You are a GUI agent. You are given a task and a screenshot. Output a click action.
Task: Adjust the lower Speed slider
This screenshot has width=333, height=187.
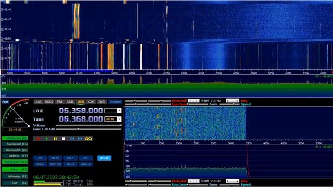229,185
